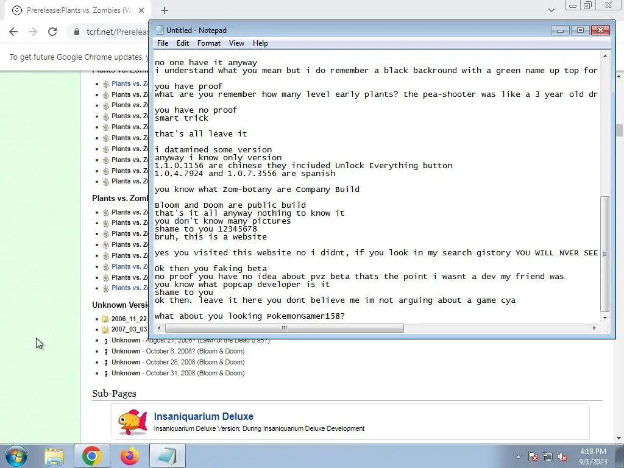Click the padlock site info icon
Image resolution: width=624 pixels, height=468 pixels.
(x=77, y=32)
